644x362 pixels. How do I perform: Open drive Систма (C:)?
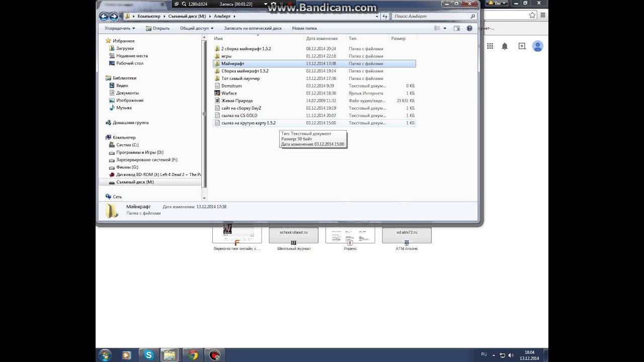coord(127,145)
